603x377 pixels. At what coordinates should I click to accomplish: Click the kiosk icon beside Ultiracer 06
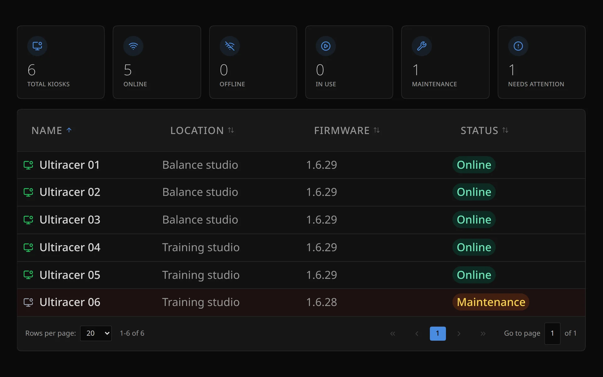[x=28, y=302]
